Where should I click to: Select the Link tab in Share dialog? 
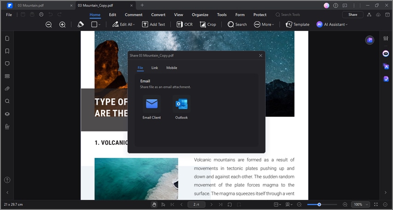[155, 68]
